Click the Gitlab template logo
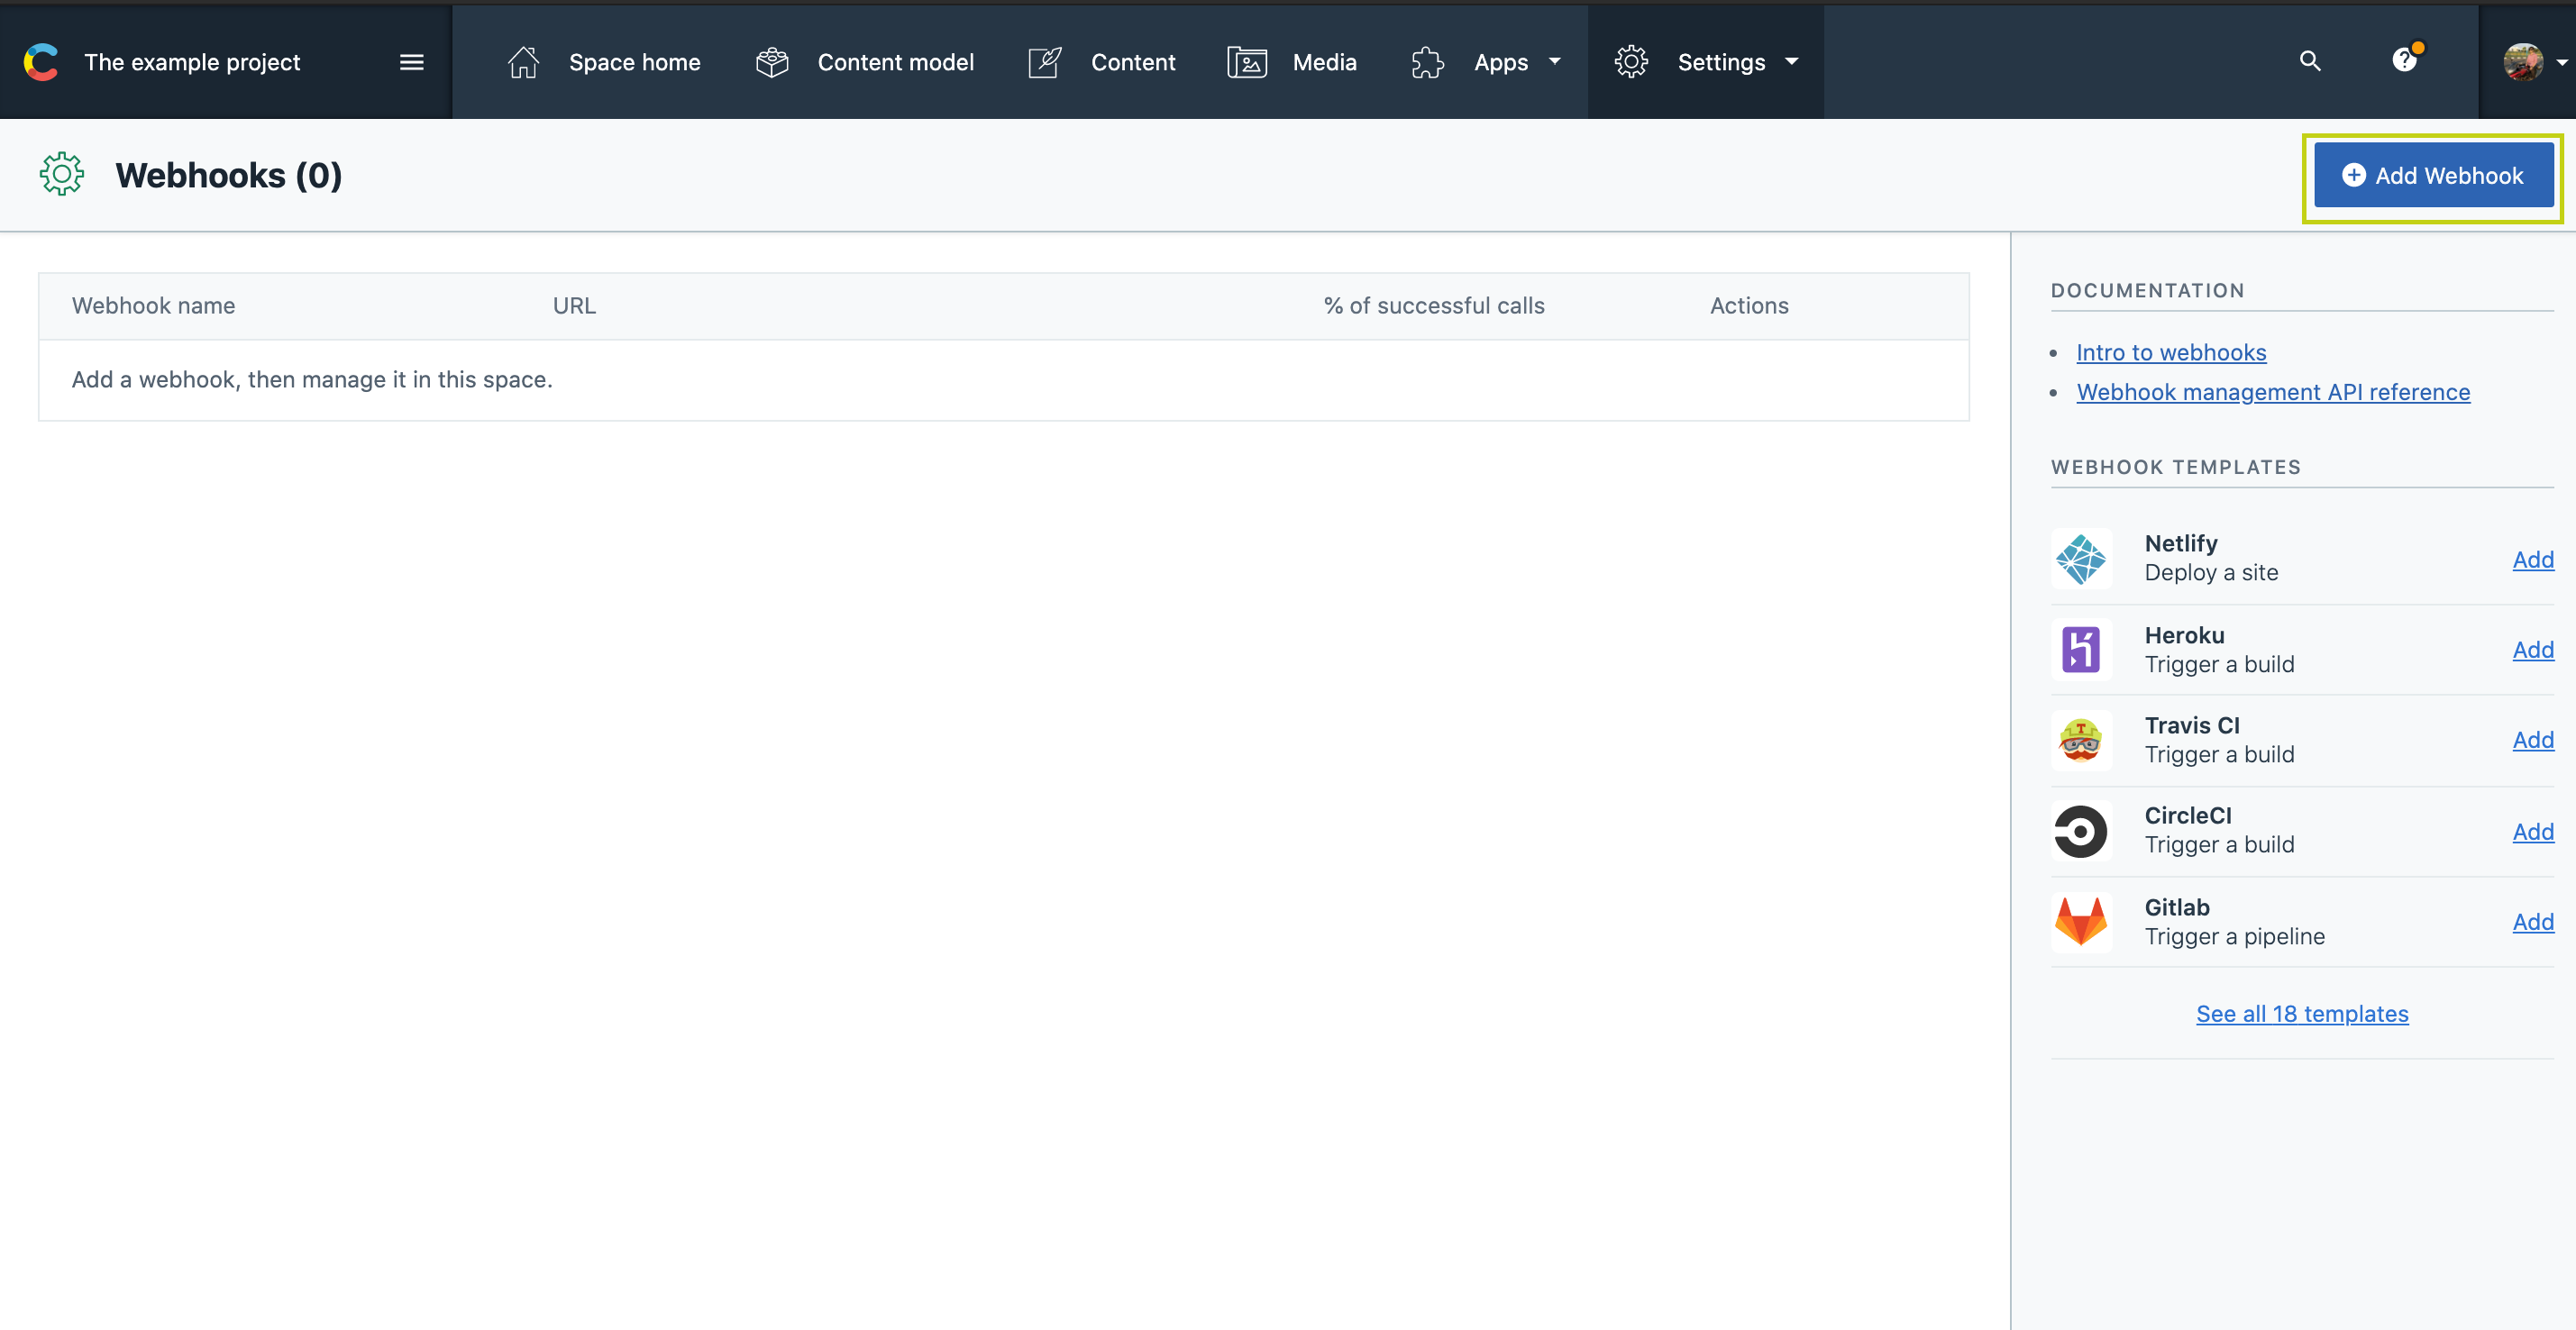The height and width of the screenshot is (1330, 2576). pos(2081,921)
